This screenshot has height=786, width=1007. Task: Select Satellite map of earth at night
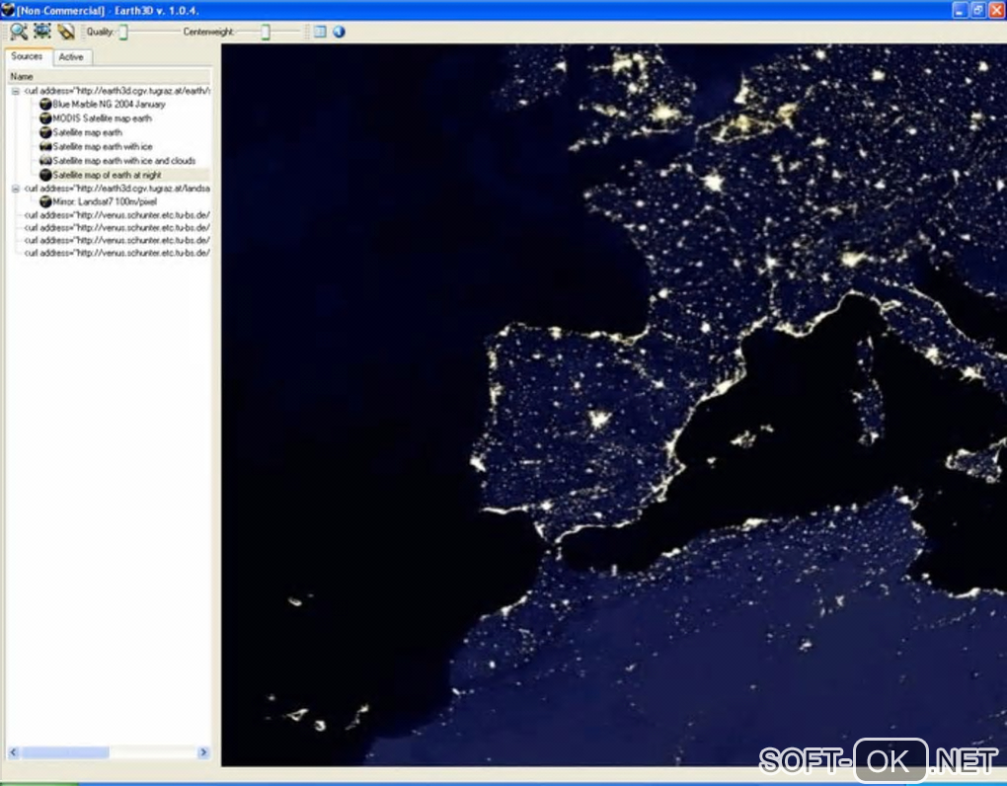click(108, 175)
